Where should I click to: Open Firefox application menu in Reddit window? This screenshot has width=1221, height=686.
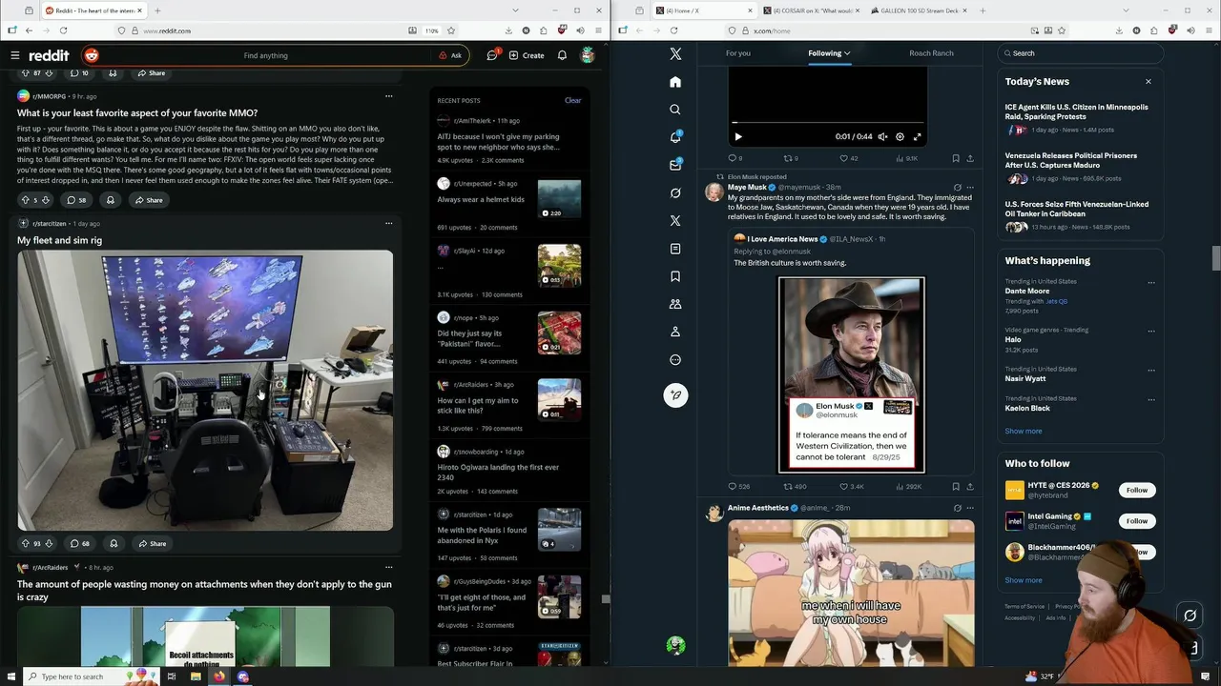(598, 30)
